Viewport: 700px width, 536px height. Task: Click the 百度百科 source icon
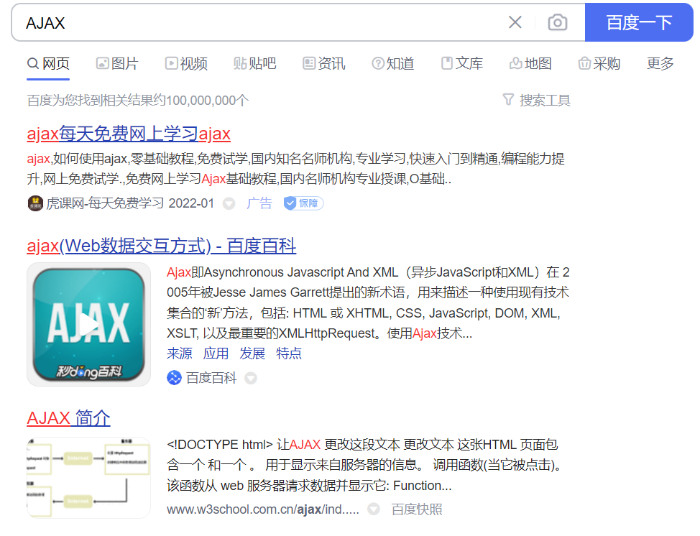coord(173,376)
